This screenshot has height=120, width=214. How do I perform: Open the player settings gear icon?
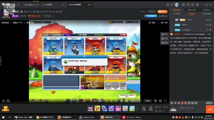pyautogui.click(x=121, y=101)
